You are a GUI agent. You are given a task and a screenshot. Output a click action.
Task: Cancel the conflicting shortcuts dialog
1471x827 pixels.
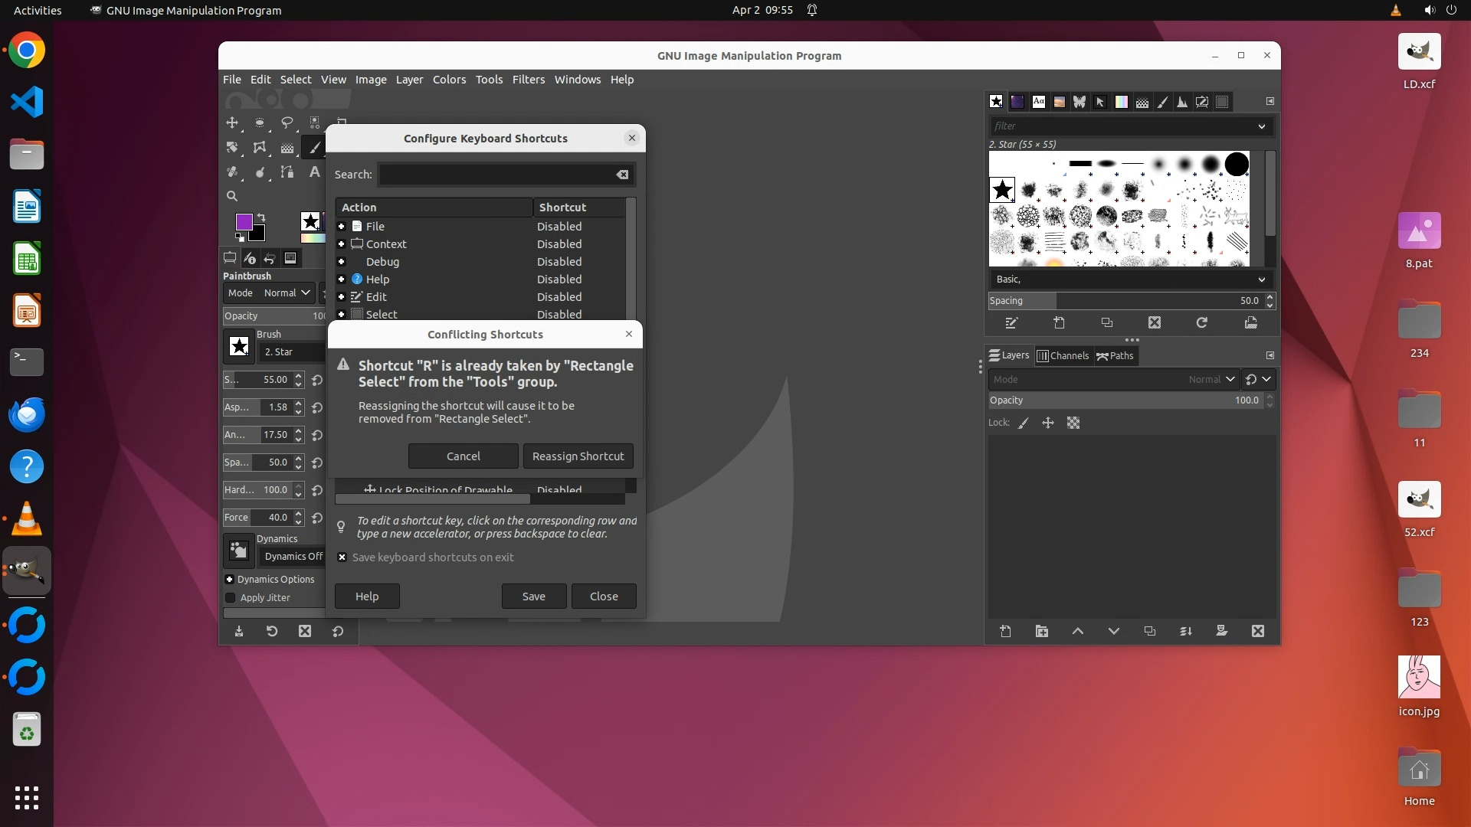pyautogui.click(x=463, y=456)
